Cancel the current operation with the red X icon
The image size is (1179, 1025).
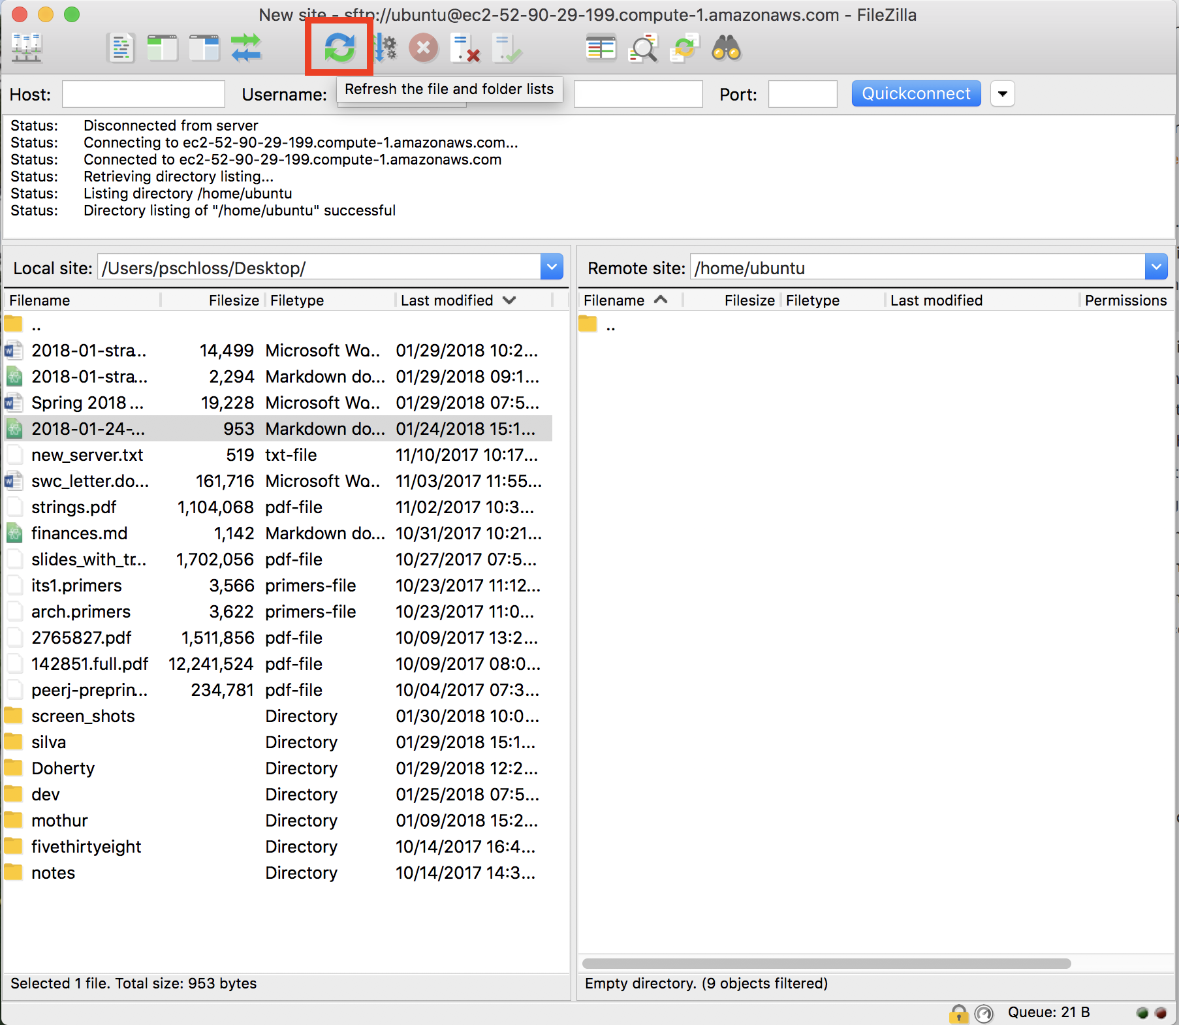[x=424, y=48]
